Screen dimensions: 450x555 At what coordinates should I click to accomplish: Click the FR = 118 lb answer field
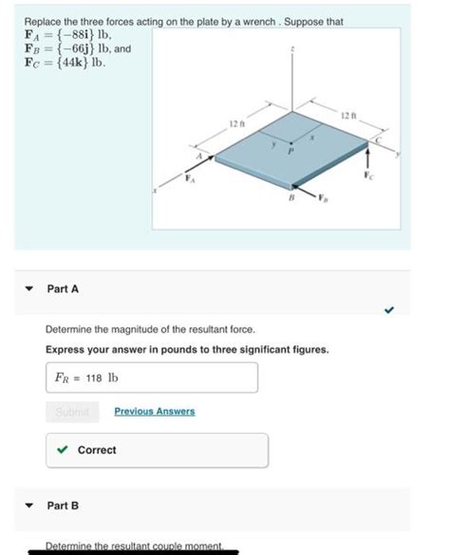point(152,378)
